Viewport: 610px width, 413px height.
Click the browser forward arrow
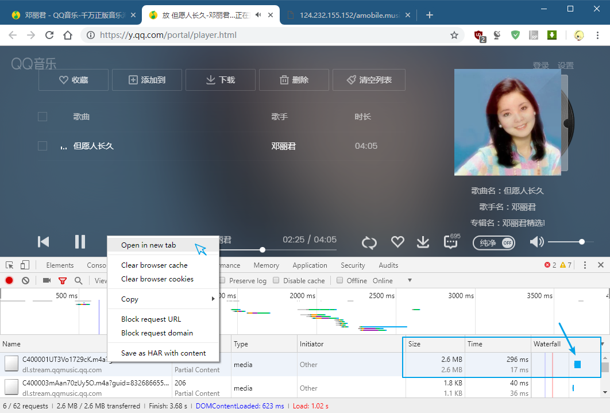pos(31,36)
